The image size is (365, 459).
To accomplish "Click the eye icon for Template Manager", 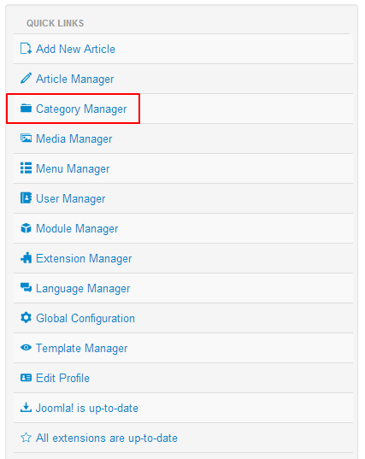I will 26,348.
